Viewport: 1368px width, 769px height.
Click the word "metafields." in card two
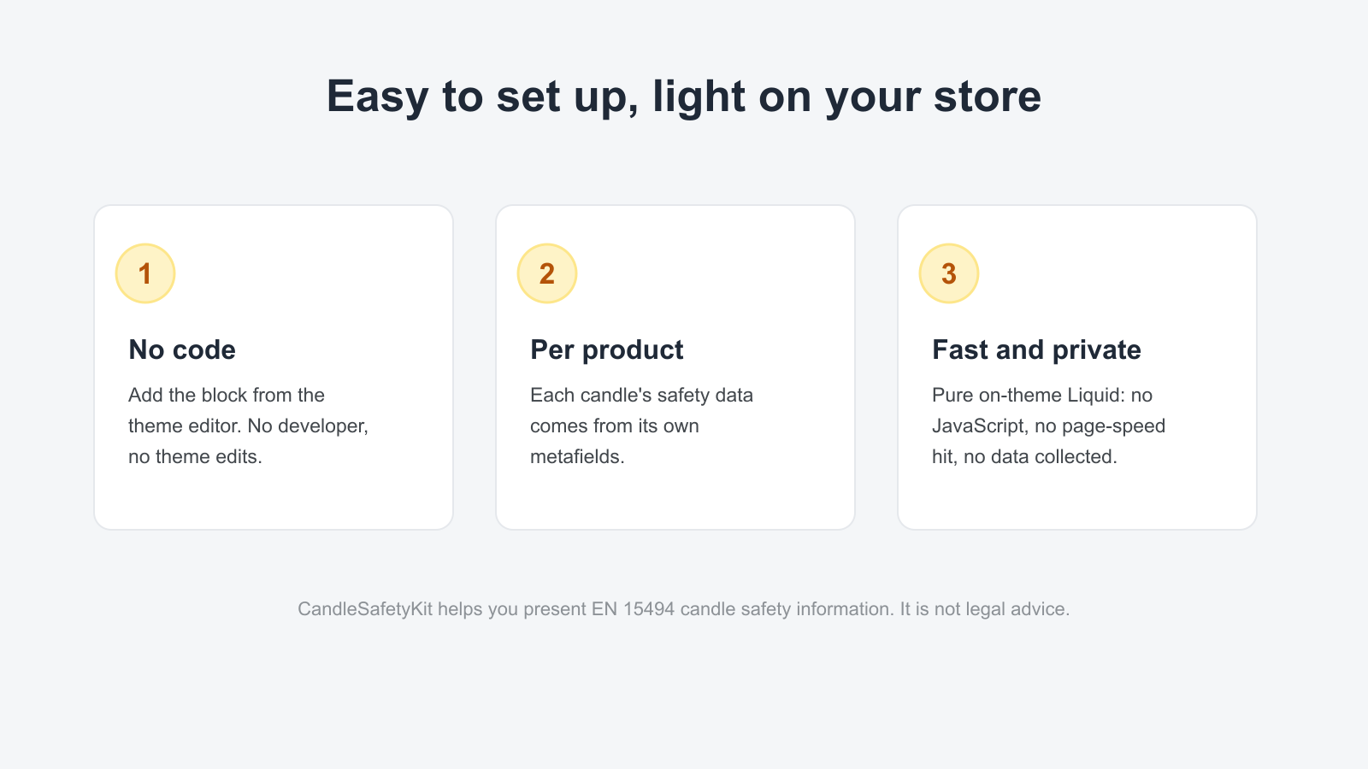pyautogui.click(x=577, y=456)
